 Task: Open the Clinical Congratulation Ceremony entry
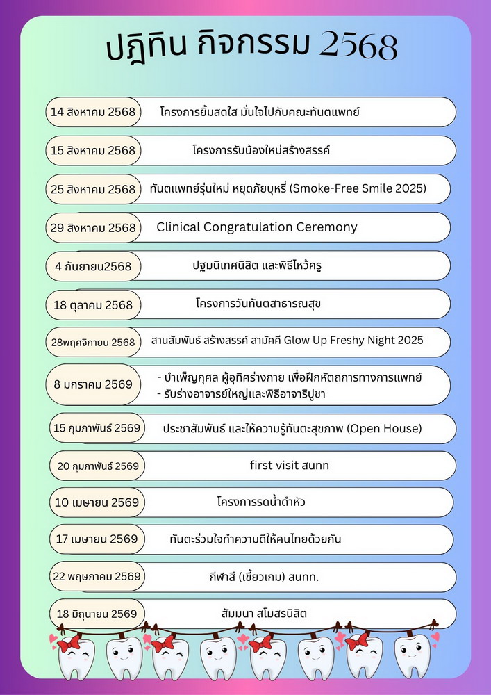(257, 227)
